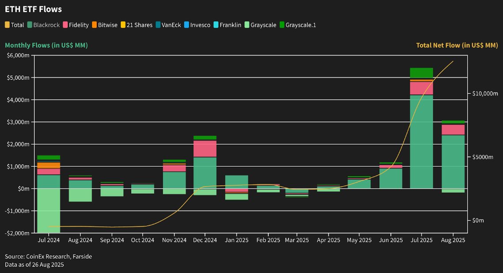503x273 pixels.
Task: Toggle the 21 Shares series legend label
Action: point(140,25)
